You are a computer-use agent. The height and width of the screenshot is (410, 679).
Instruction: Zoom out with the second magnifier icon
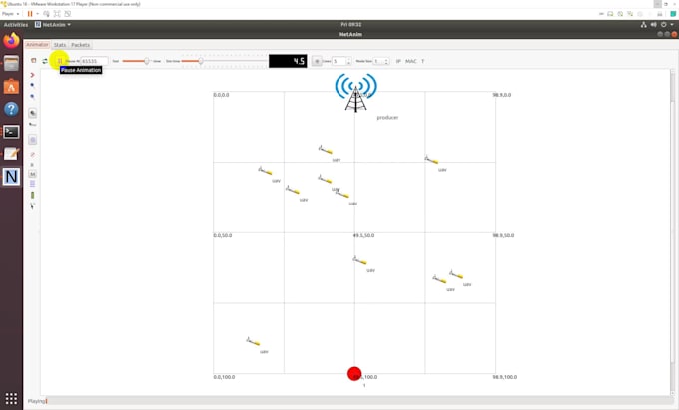pos(33,97)
